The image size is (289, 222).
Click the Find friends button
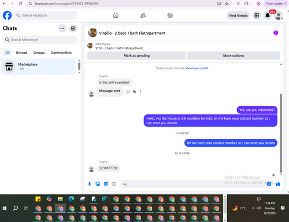pyautogui.click(x=238, y=16)
